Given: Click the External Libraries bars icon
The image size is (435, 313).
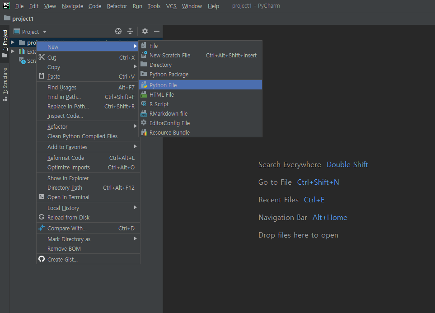Looking at the screenshot, I should pos(22,51).
